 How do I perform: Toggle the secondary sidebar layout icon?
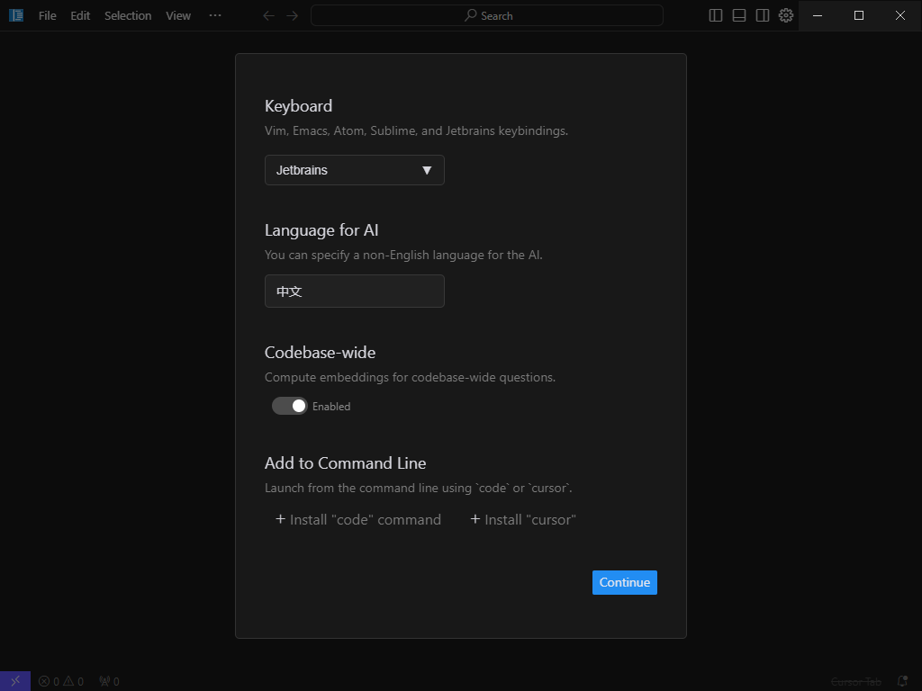(x=763, y=15)
